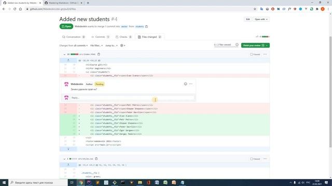This screenshot has width=332, height=186.
Task: Open the Windows Start menu
Action: [x=4, y=182]
